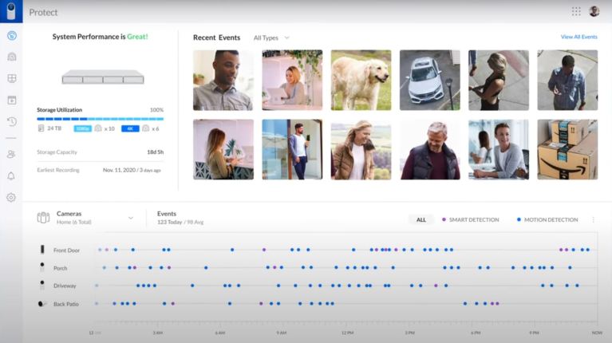Screen dimensions: 612x343
Task: Click the NVR device image
Action: [103, 77]
